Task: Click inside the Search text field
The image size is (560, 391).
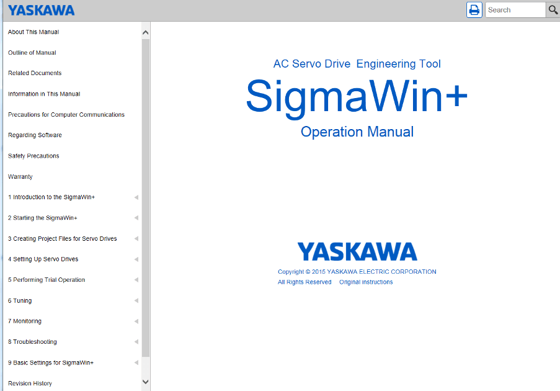Action: 514,10
